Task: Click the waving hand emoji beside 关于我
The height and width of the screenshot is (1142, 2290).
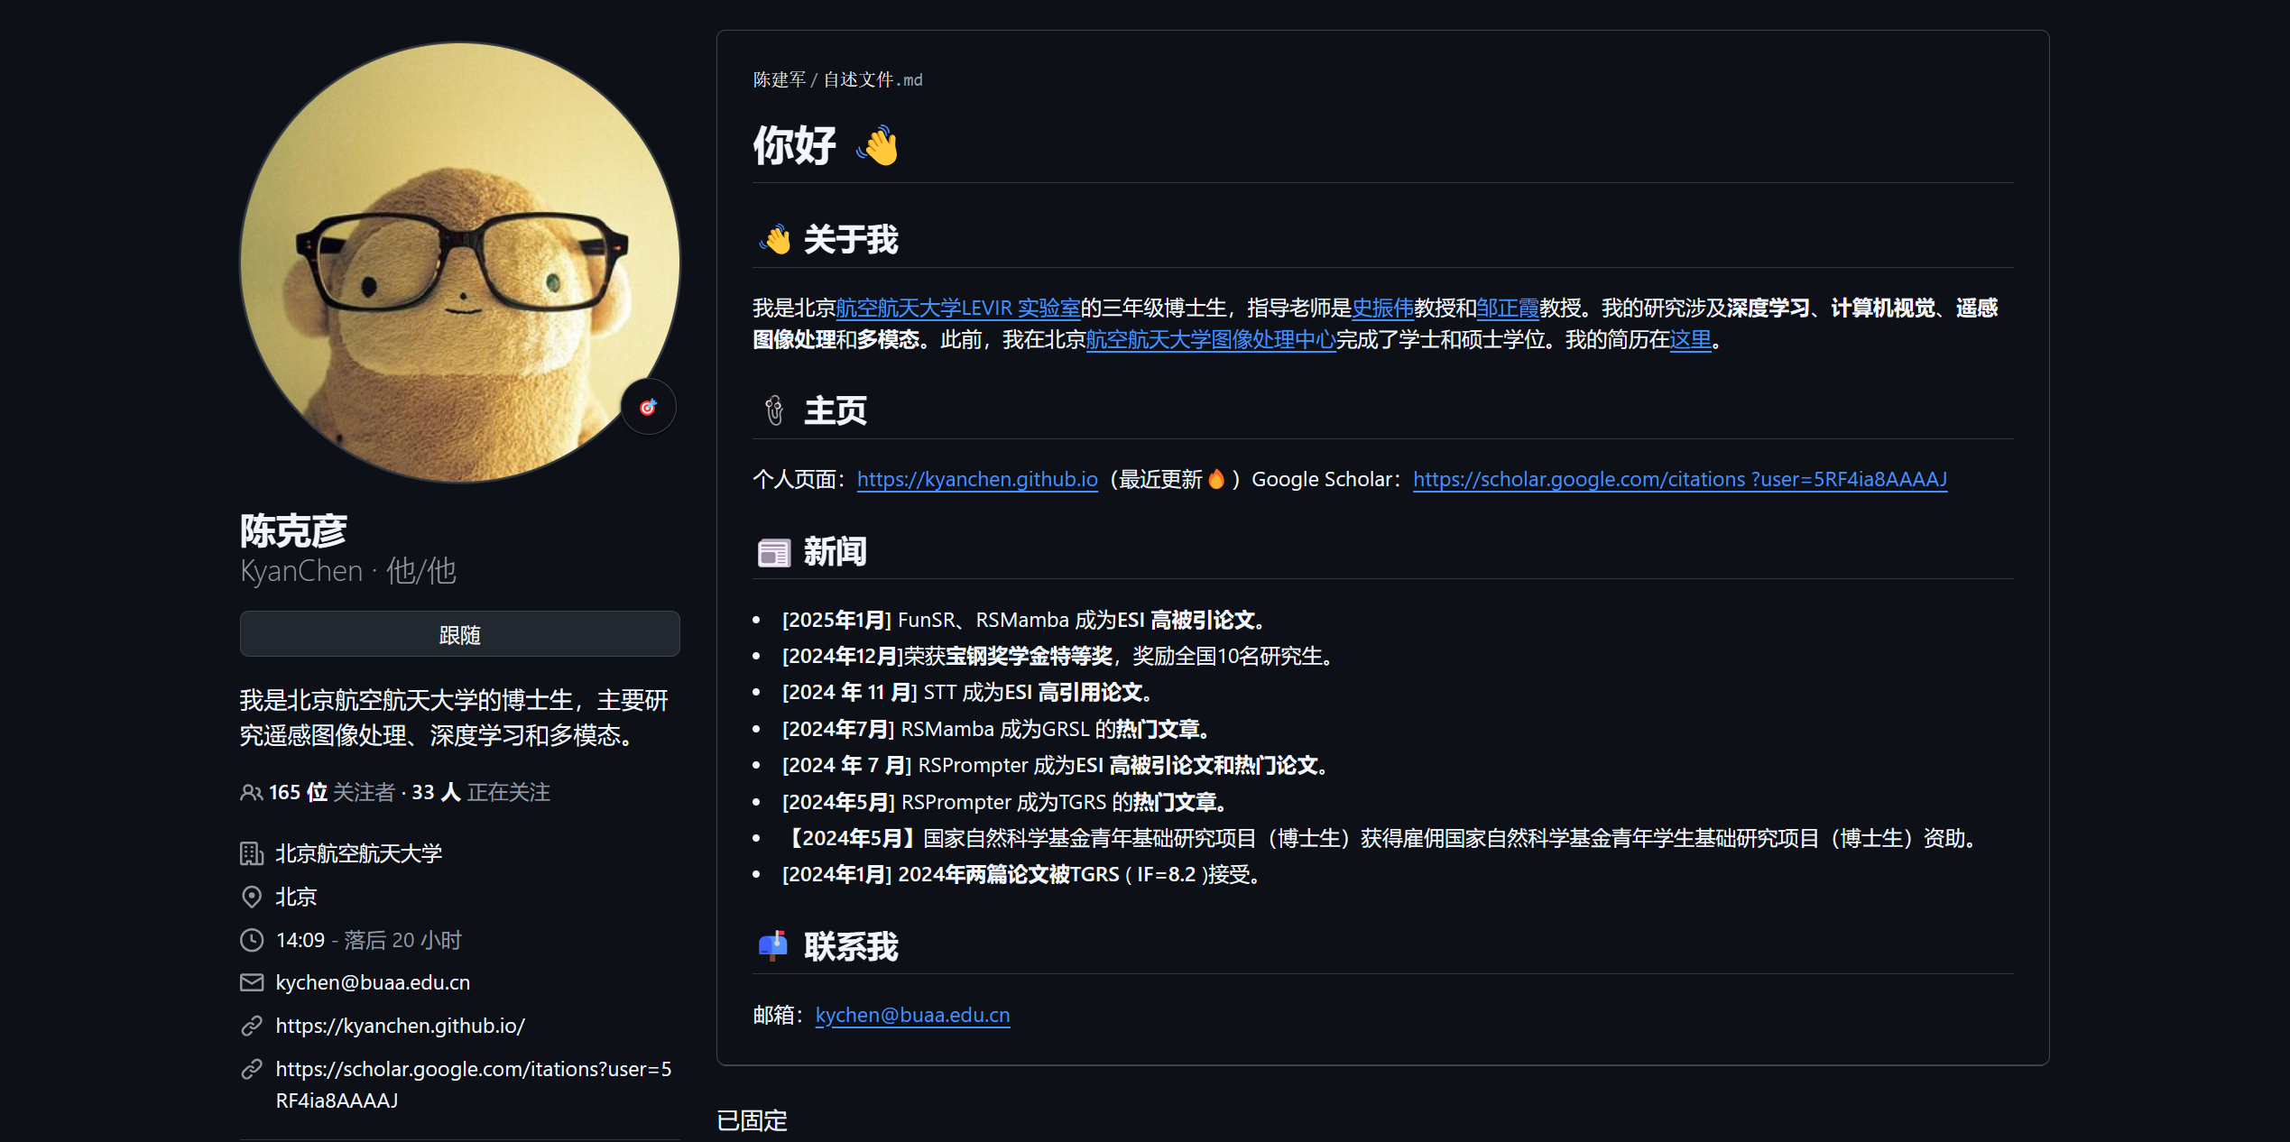Action: click(775, 239)
